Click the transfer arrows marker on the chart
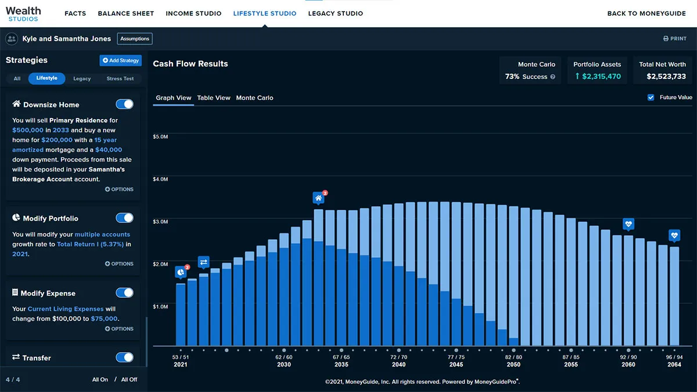Viewport: 697px width, 392px height. coord(203,262)
